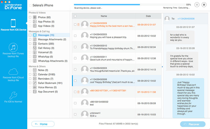Image resolution: width=210 pixels, height=129 pixels.
Task: Toggle Selena's iPhone checkbox
Action: 30,5
